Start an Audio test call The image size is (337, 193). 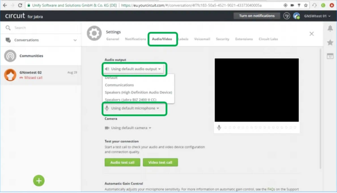pos(122,162)
